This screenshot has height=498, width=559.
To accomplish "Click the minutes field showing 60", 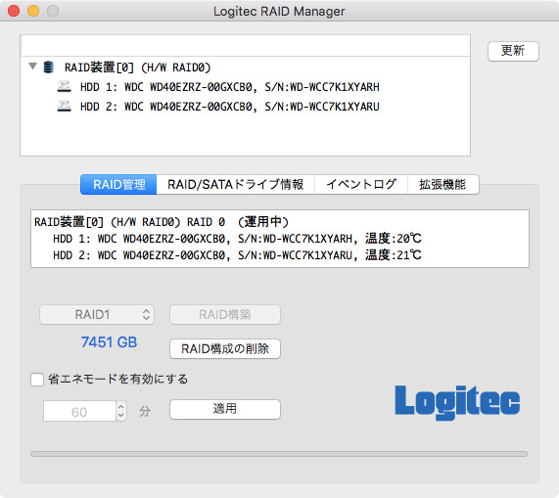I will pos(79,412).
